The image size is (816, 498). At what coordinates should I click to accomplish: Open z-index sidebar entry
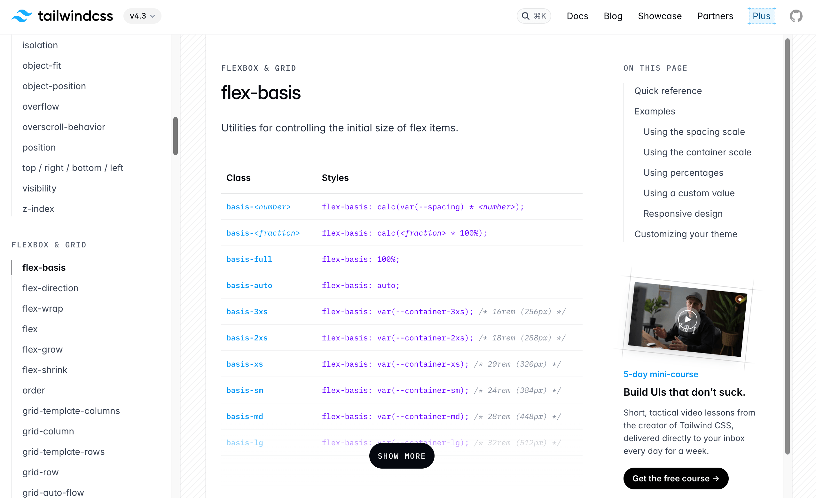coord(38,209)
